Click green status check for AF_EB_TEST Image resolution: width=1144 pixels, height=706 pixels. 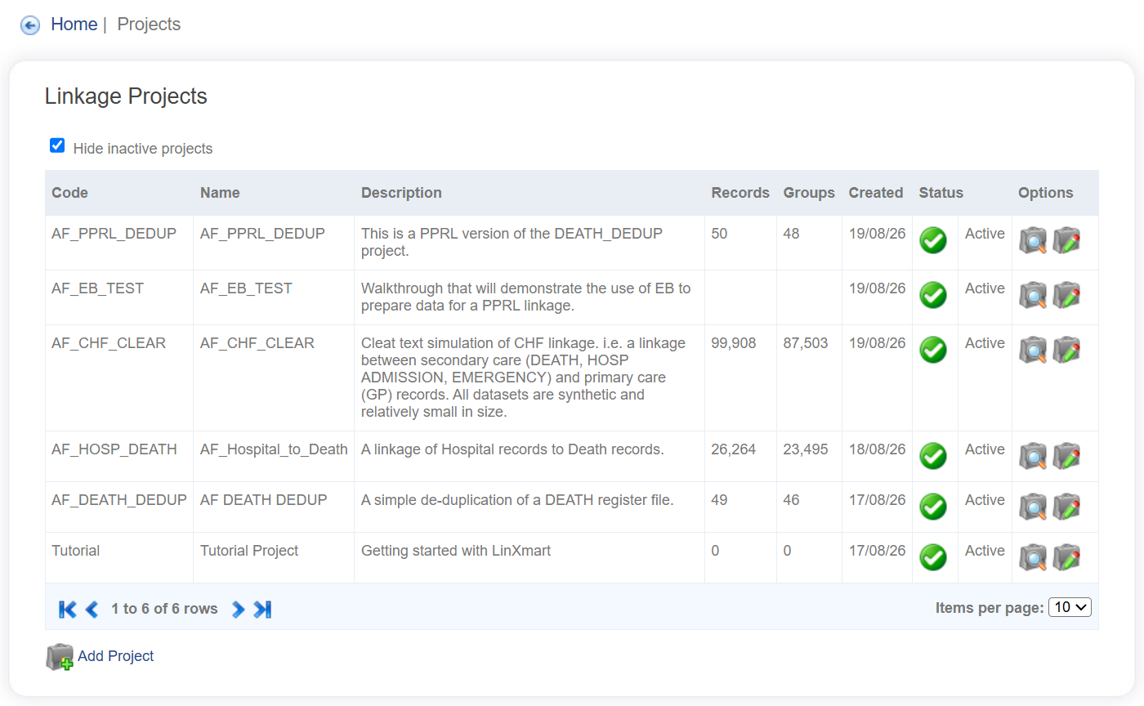933,295
